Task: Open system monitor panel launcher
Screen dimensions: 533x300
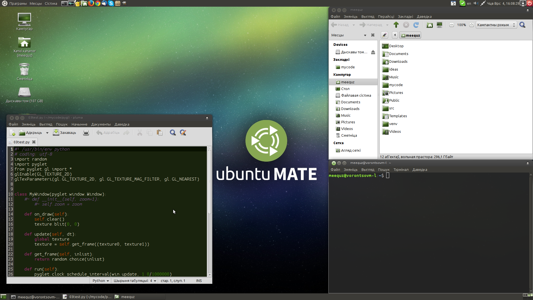Action: tap(71, 3)
